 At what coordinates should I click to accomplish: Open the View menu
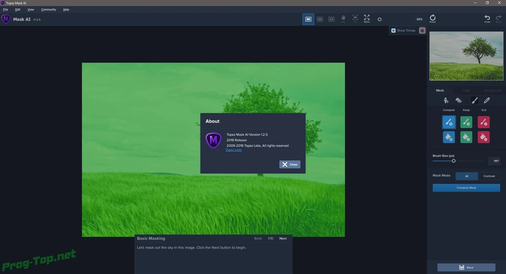point(31,9)
